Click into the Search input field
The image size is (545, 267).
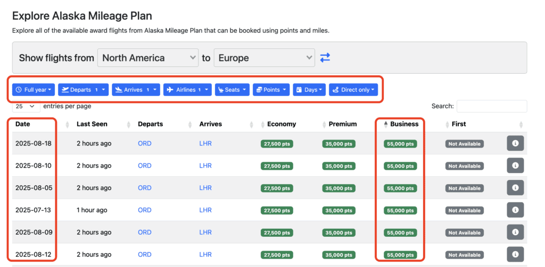492,106
